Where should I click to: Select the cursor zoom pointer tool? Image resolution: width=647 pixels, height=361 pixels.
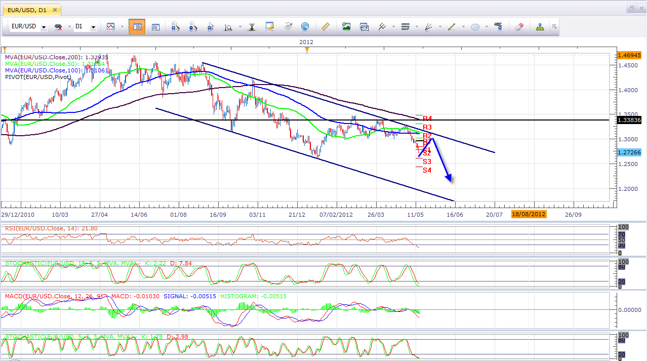(x=211, y=27)
